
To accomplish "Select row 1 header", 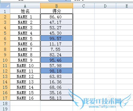I will 5,11.
